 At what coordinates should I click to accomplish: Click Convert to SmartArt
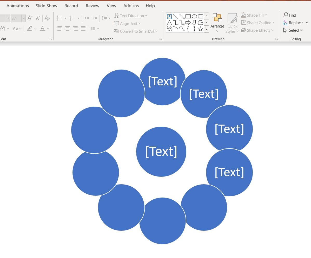coord(136,31)
